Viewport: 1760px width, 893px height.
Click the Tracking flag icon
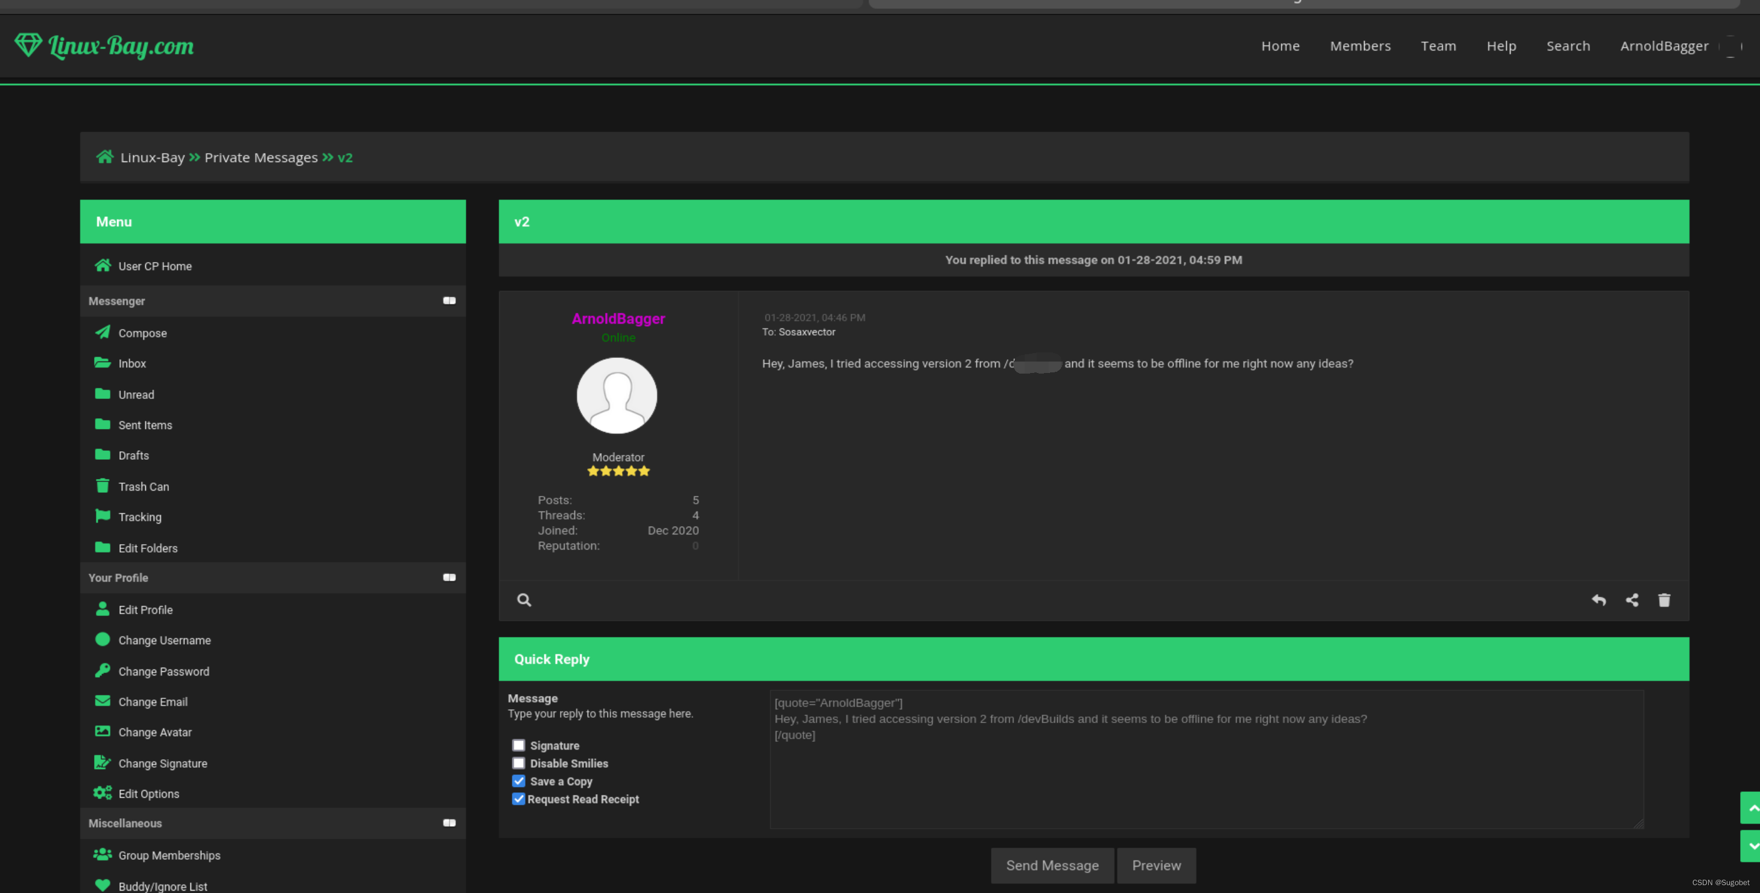(x=102, y=516)
